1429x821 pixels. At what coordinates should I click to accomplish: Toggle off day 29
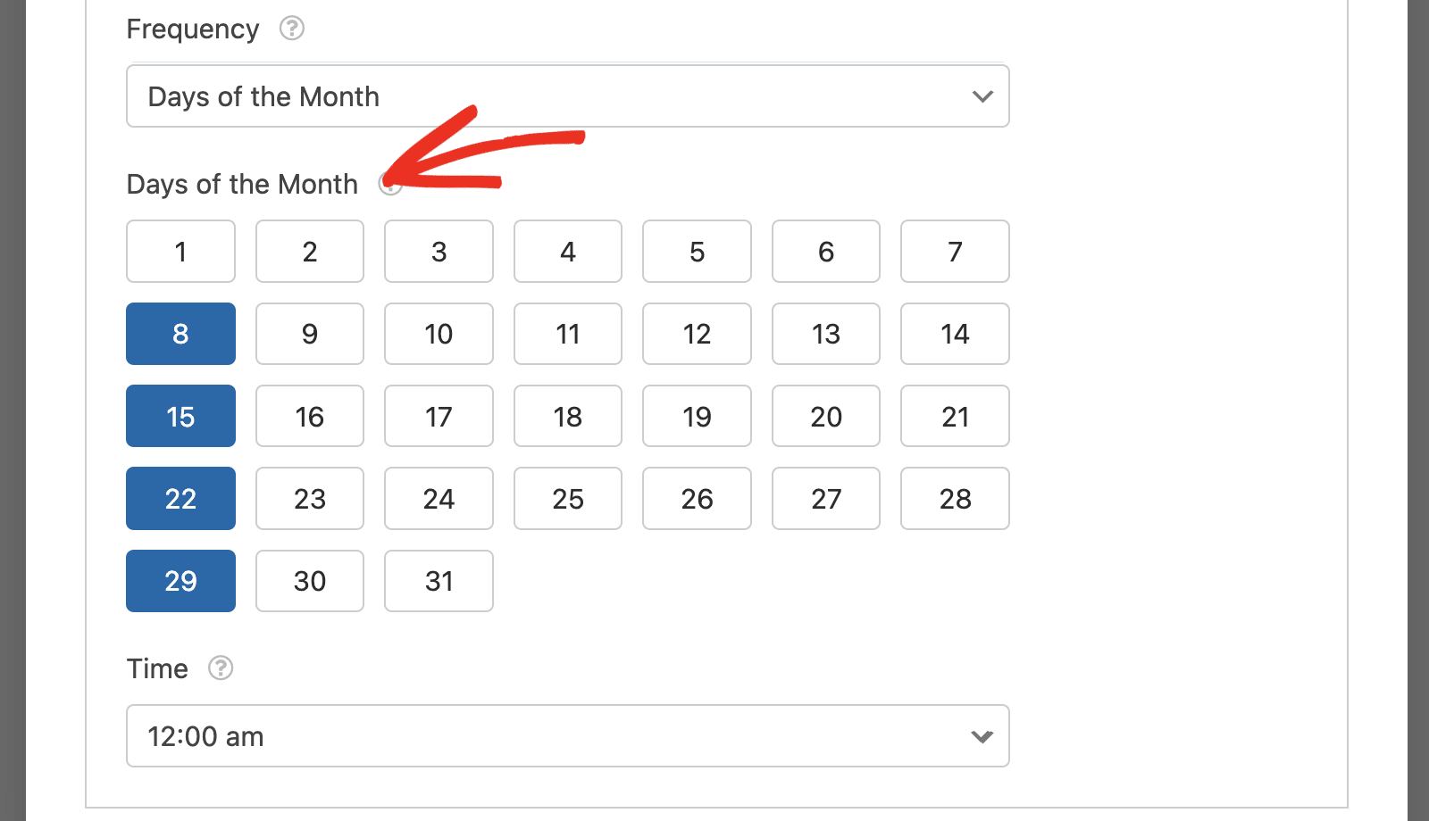click(180, 581)
